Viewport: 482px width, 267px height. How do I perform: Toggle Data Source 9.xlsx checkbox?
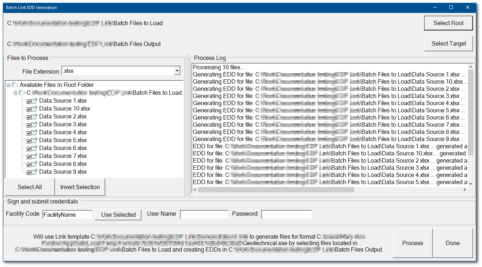point(29,172)
